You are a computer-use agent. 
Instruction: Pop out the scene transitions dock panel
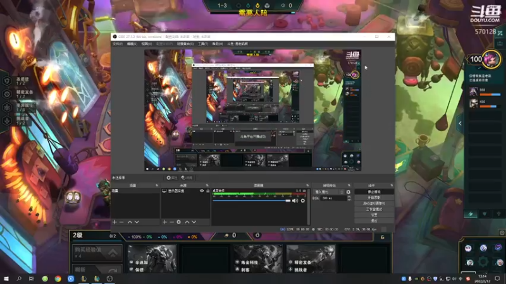point(349,186)
